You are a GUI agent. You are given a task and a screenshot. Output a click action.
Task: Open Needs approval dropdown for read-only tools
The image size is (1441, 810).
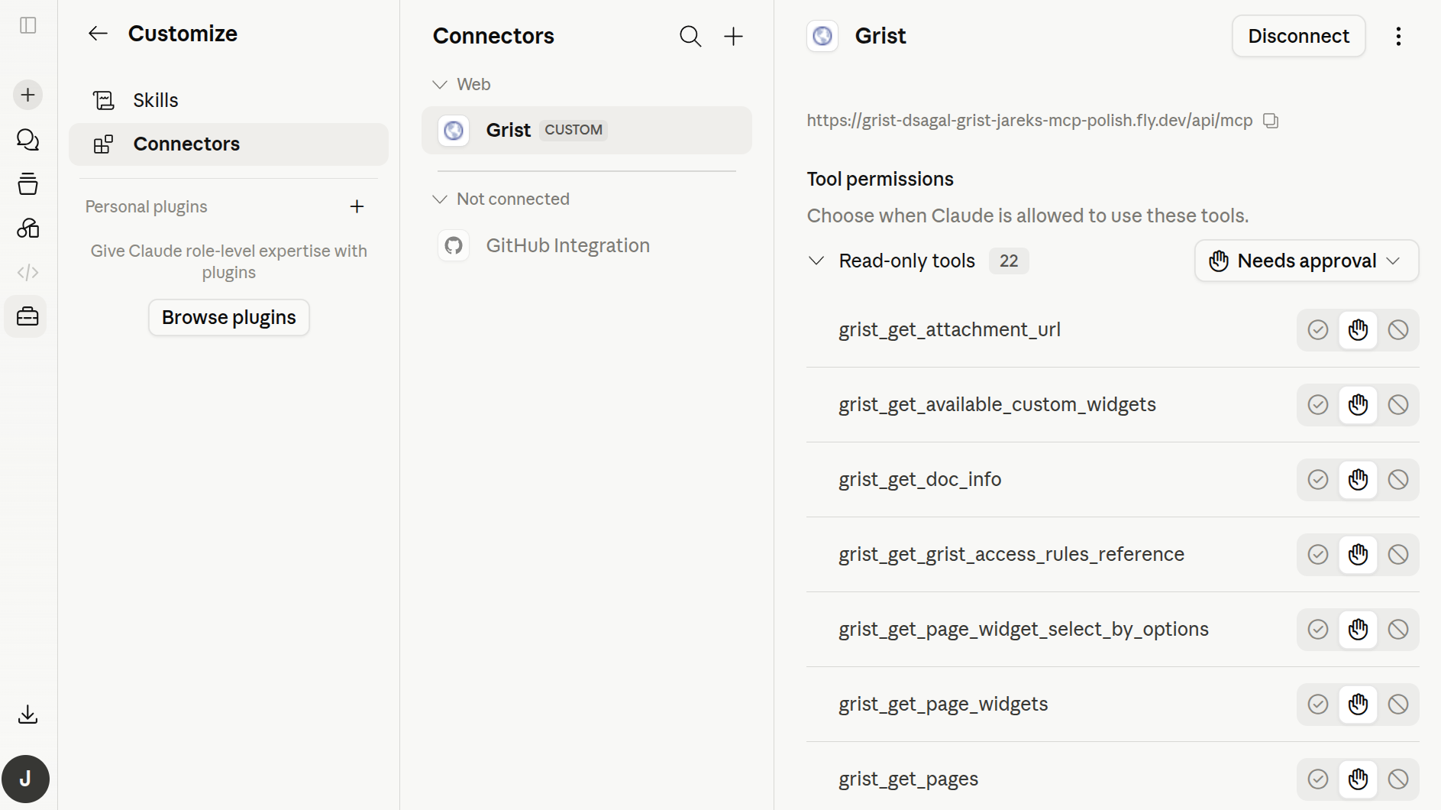click(1307, 261)
